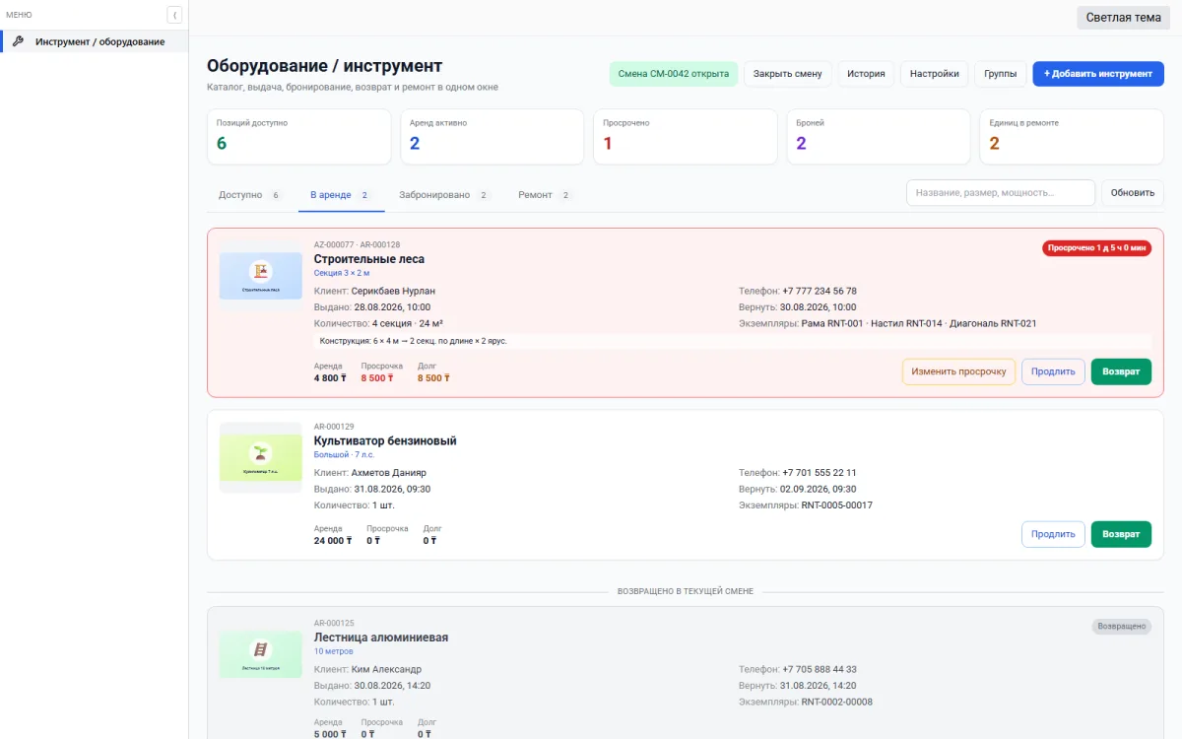Click Продлить for Строительные леса rental
The height and width of the screenshot is (739, 1182).
(1053, 371)
